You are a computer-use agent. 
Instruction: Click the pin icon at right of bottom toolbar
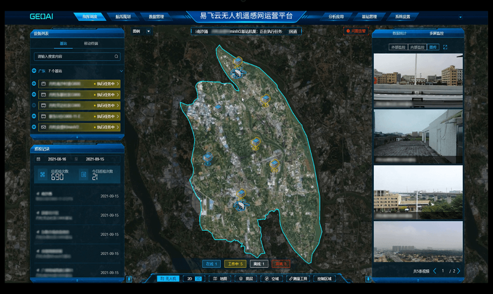368,279
